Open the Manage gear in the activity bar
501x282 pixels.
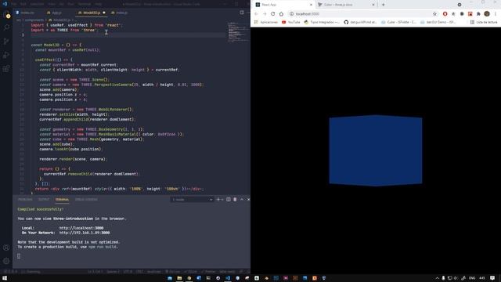click(6, 261)
